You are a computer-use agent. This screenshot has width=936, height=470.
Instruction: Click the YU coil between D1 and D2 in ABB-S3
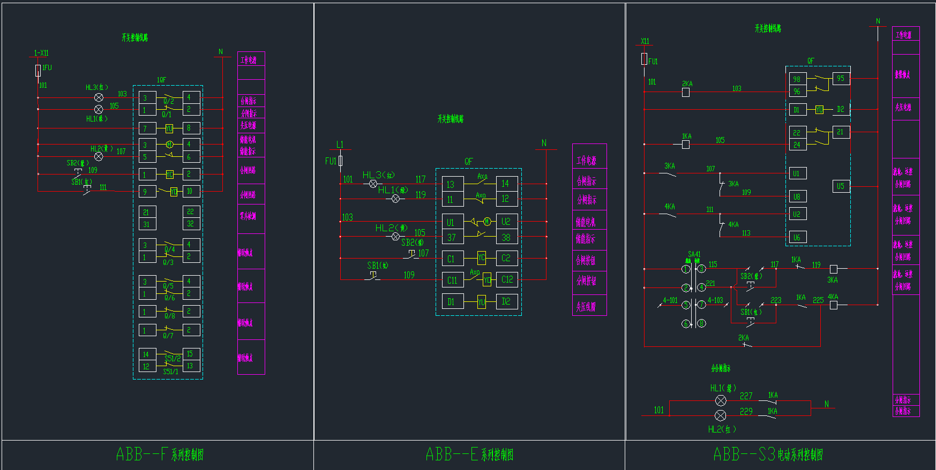[819, 110]
